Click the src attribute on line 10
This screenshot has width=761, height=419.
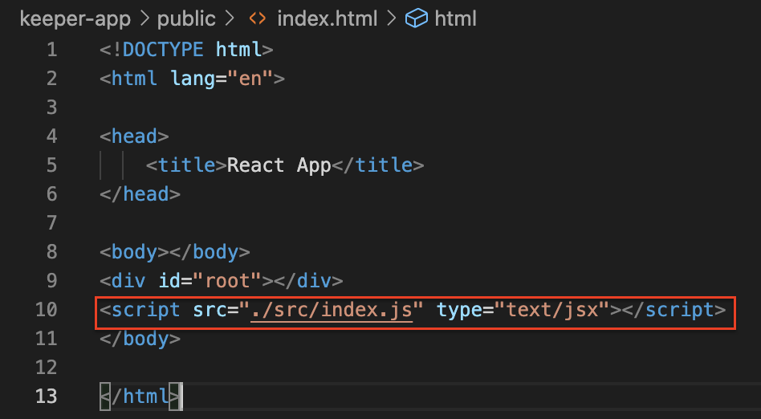[x=210, y=310]
